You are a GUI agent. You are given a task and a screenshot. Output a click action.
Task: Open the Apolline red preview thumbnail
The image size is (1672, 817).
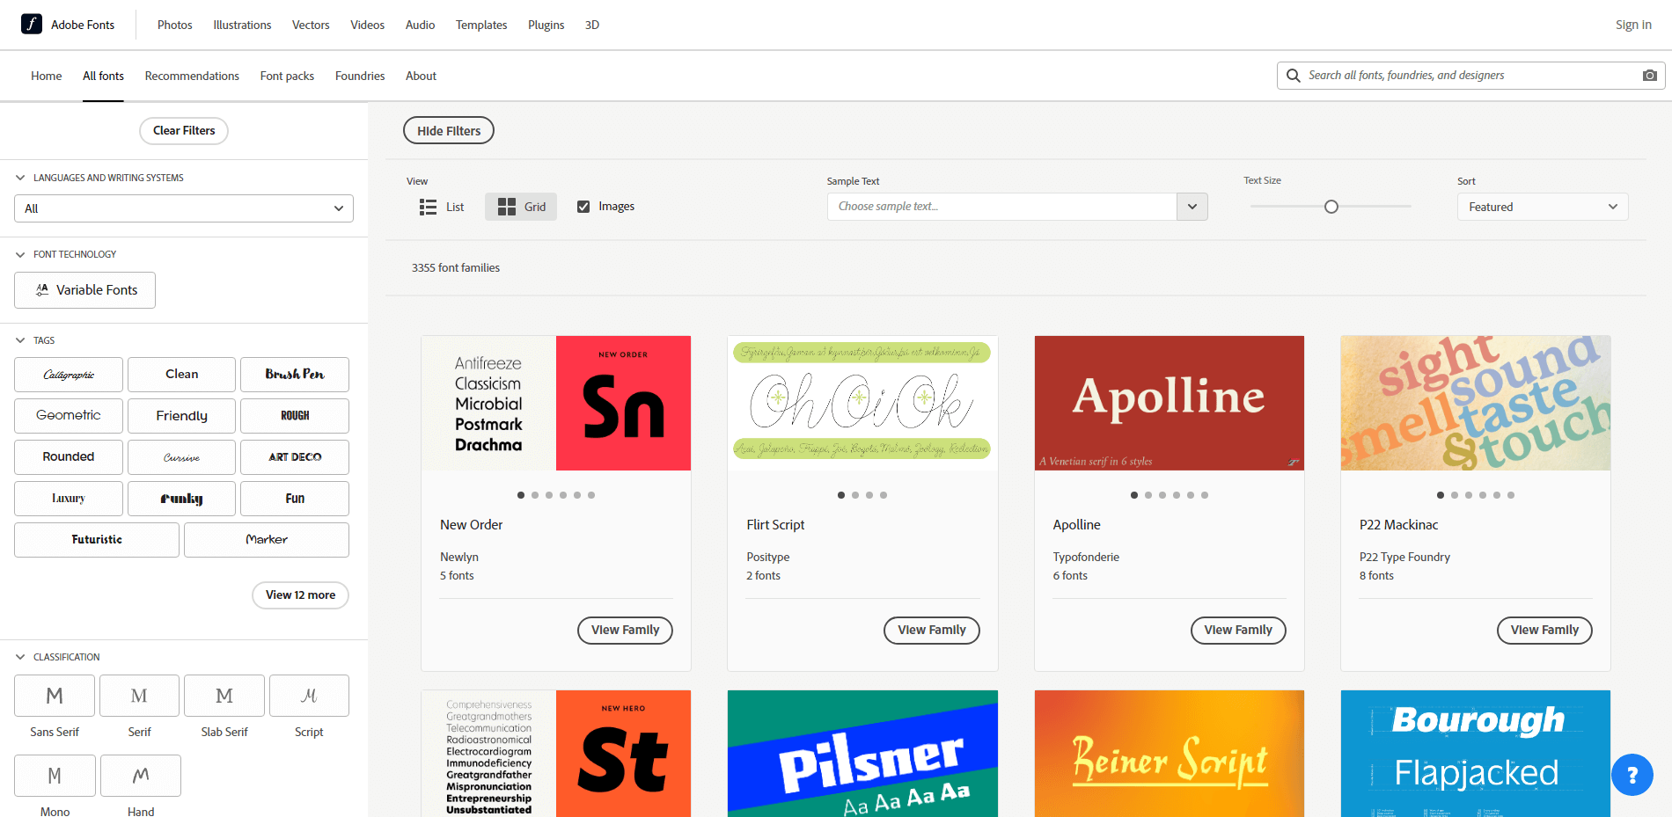1170,403
